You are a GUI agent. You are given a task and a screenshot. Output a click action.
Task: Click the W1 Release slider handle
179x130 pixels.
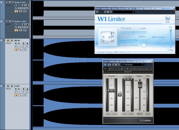click(x=136, y=40)
